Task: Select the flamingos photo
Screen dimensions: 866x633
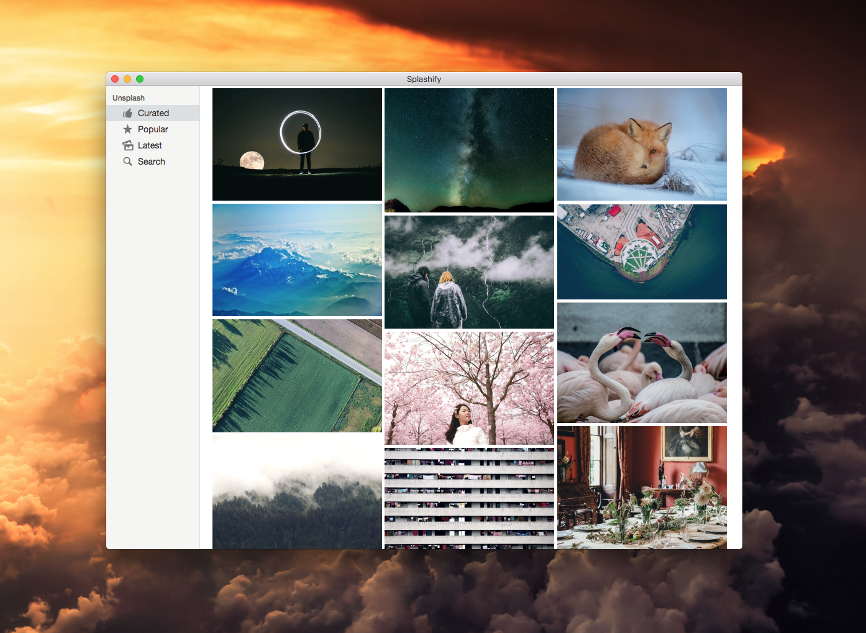Action: pos(642,362)
